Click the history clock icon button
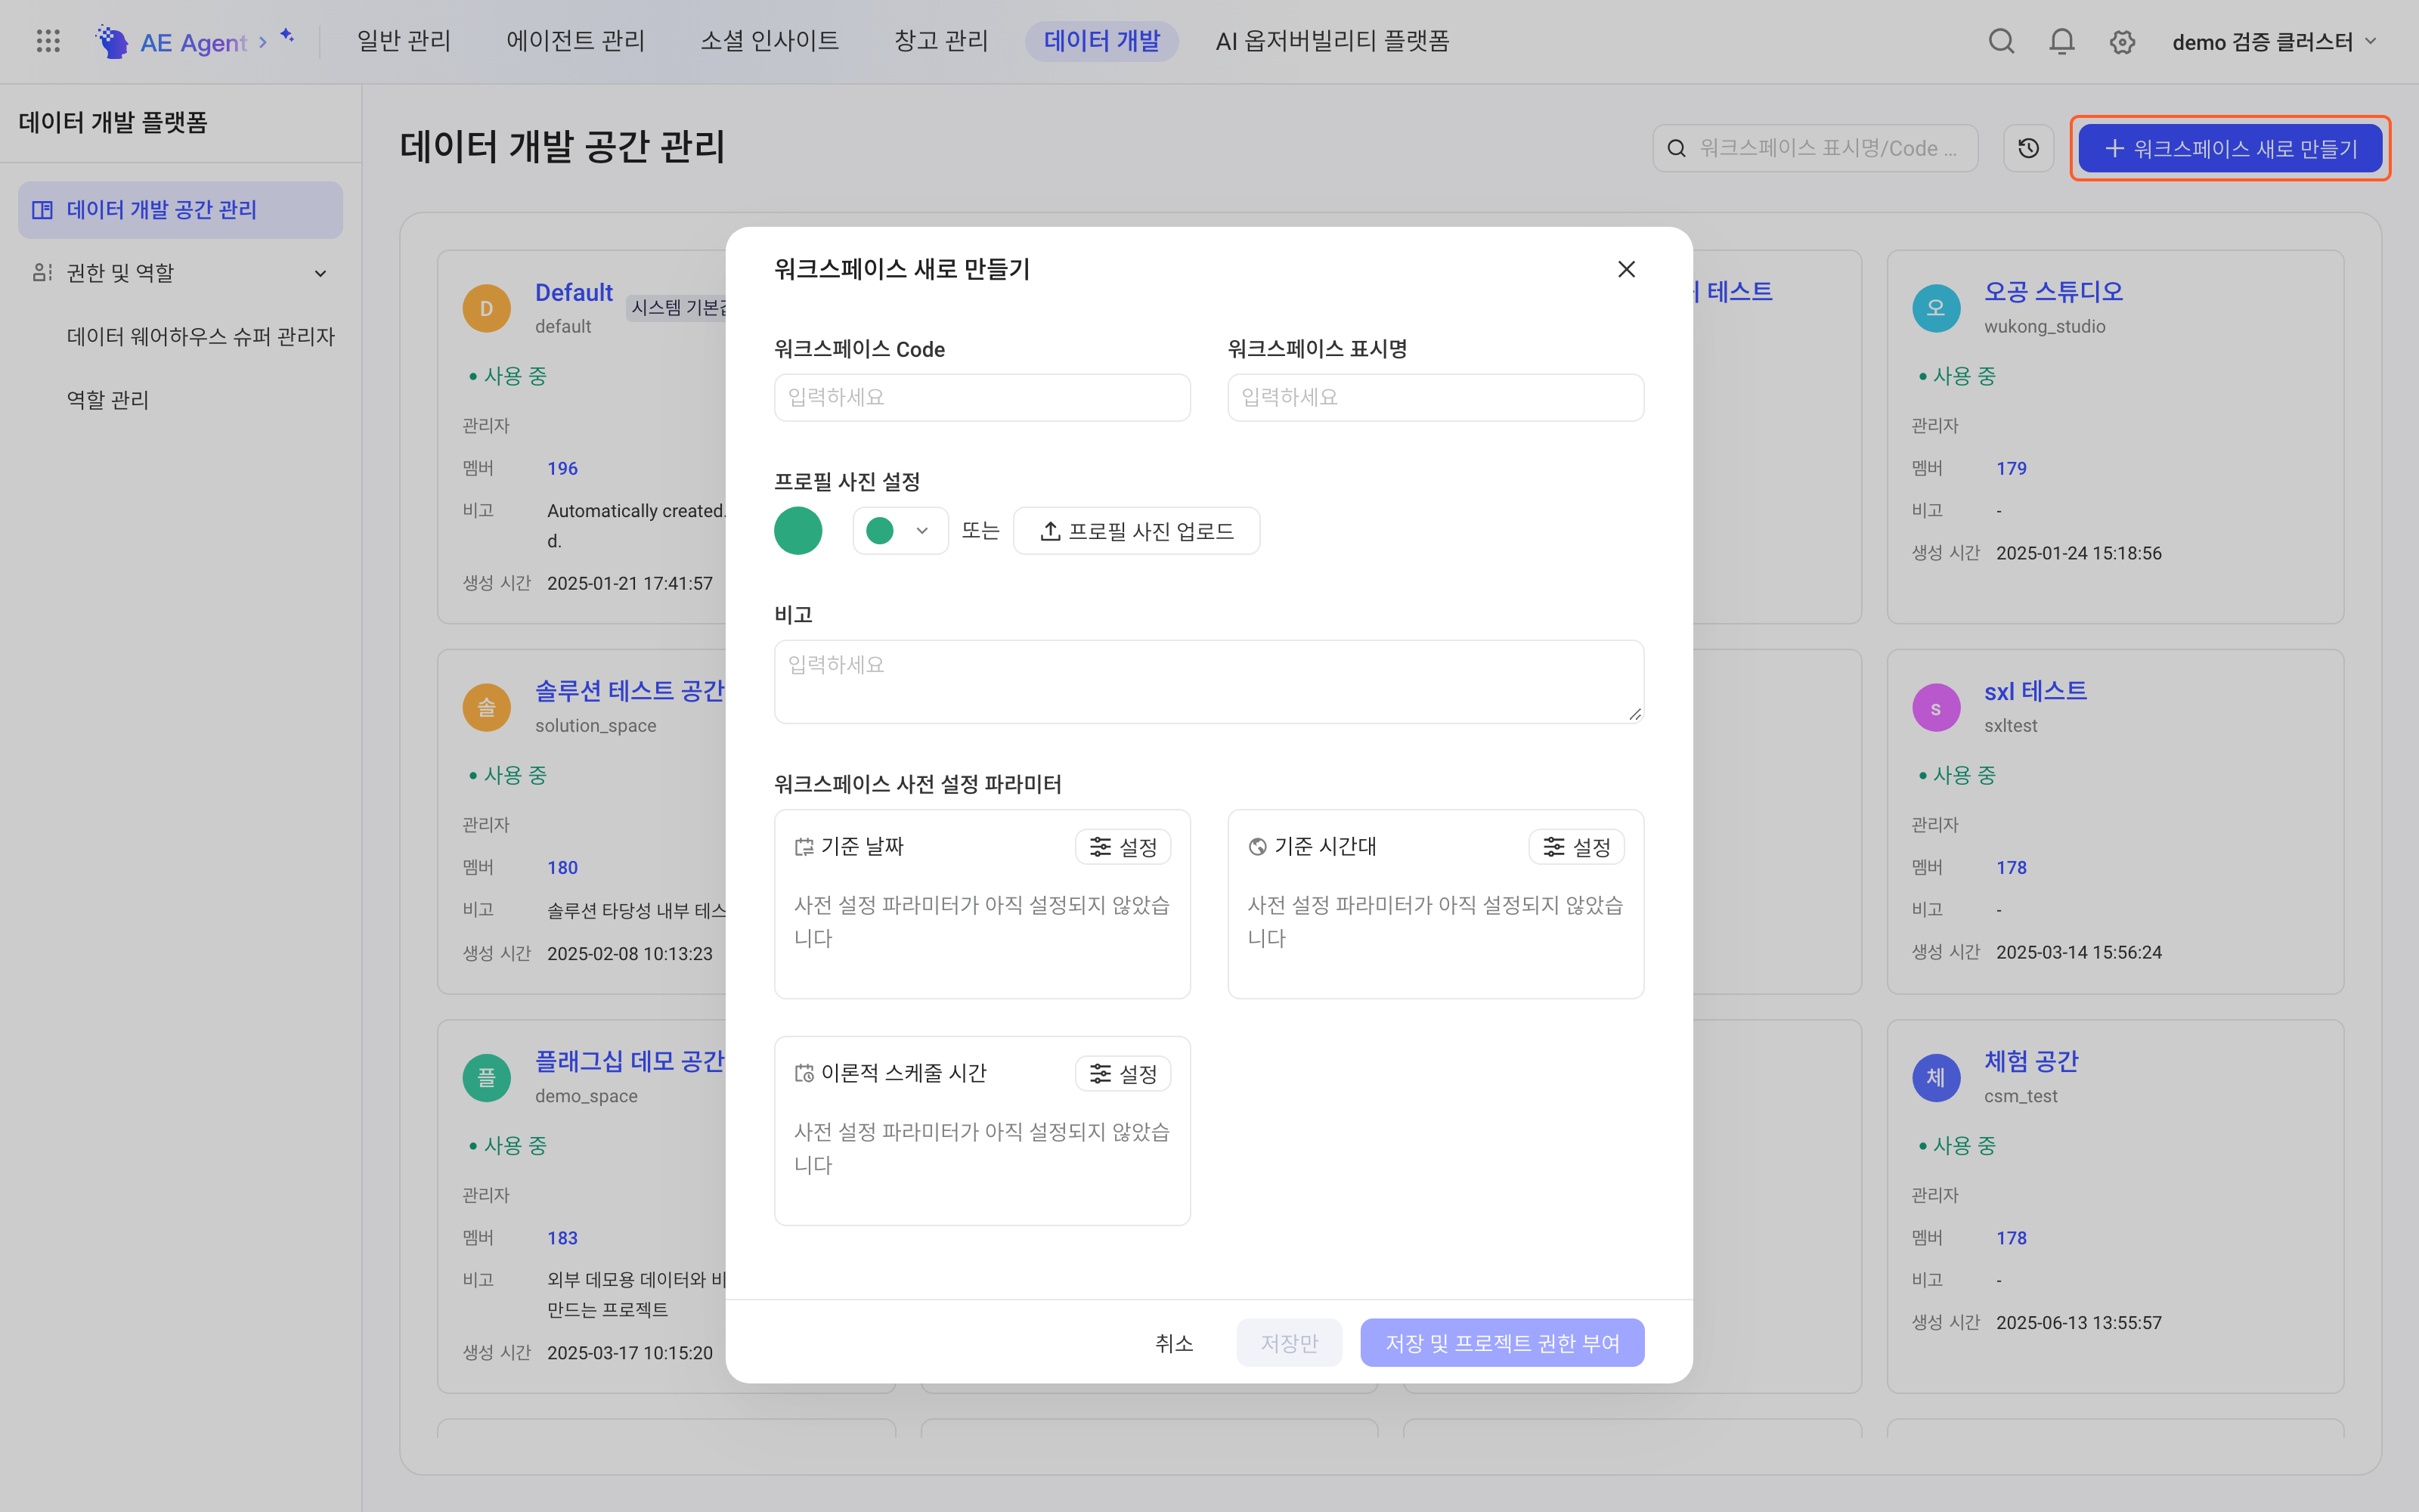Screen dimensions: 2419x1512 coord(2028,148)
